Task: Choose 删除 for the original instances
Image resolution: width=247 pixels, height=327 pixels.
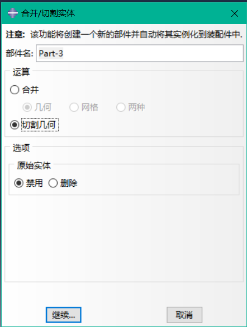Action: (53, 183)
